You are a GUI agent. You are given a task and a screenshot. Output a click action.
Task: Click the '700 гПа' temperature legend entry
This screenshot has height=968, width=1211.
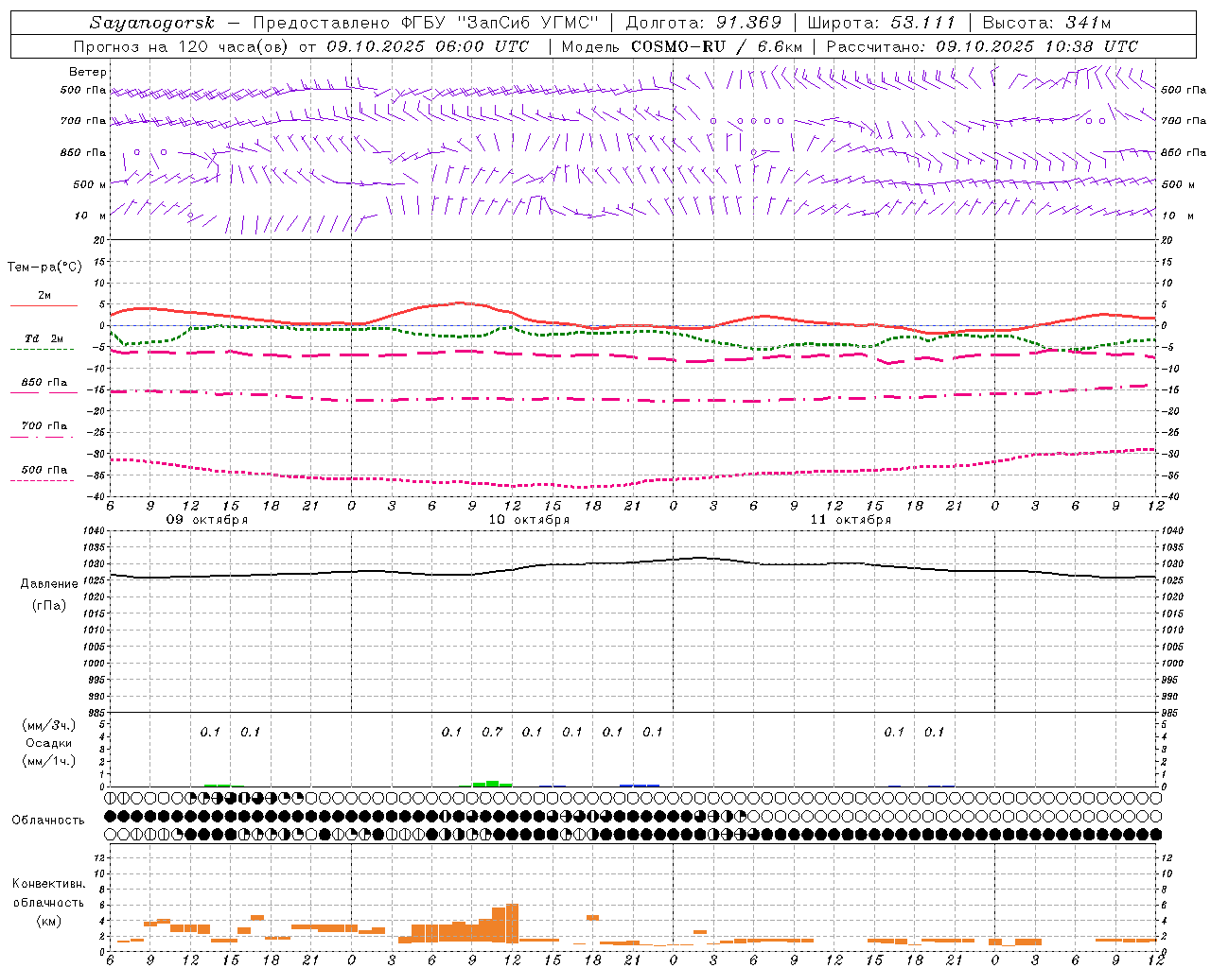(x=44, y=425)
